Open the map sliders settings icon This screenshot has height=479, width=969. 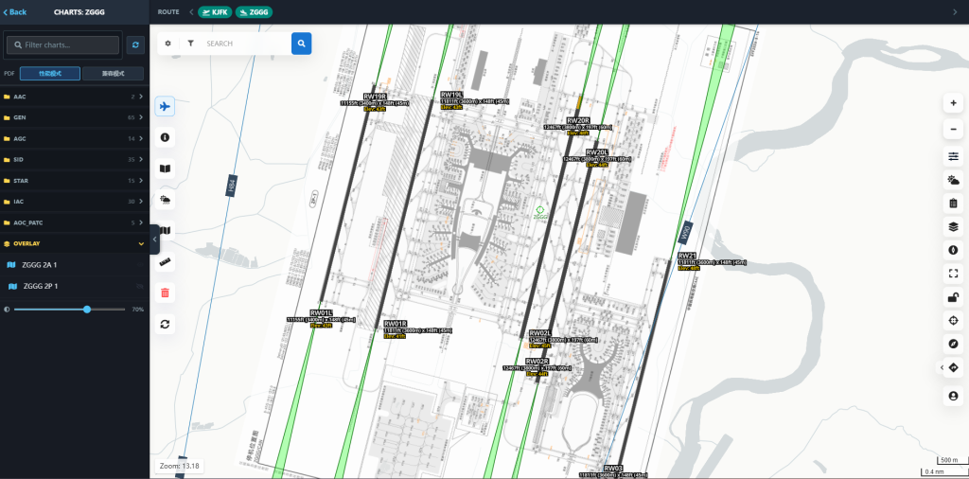coord(953,157)
